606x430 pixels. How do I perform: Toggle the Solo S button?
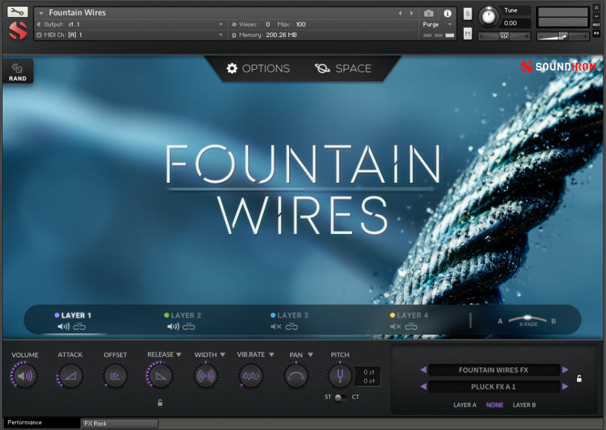pyautogui.click(x=468, y=14)
